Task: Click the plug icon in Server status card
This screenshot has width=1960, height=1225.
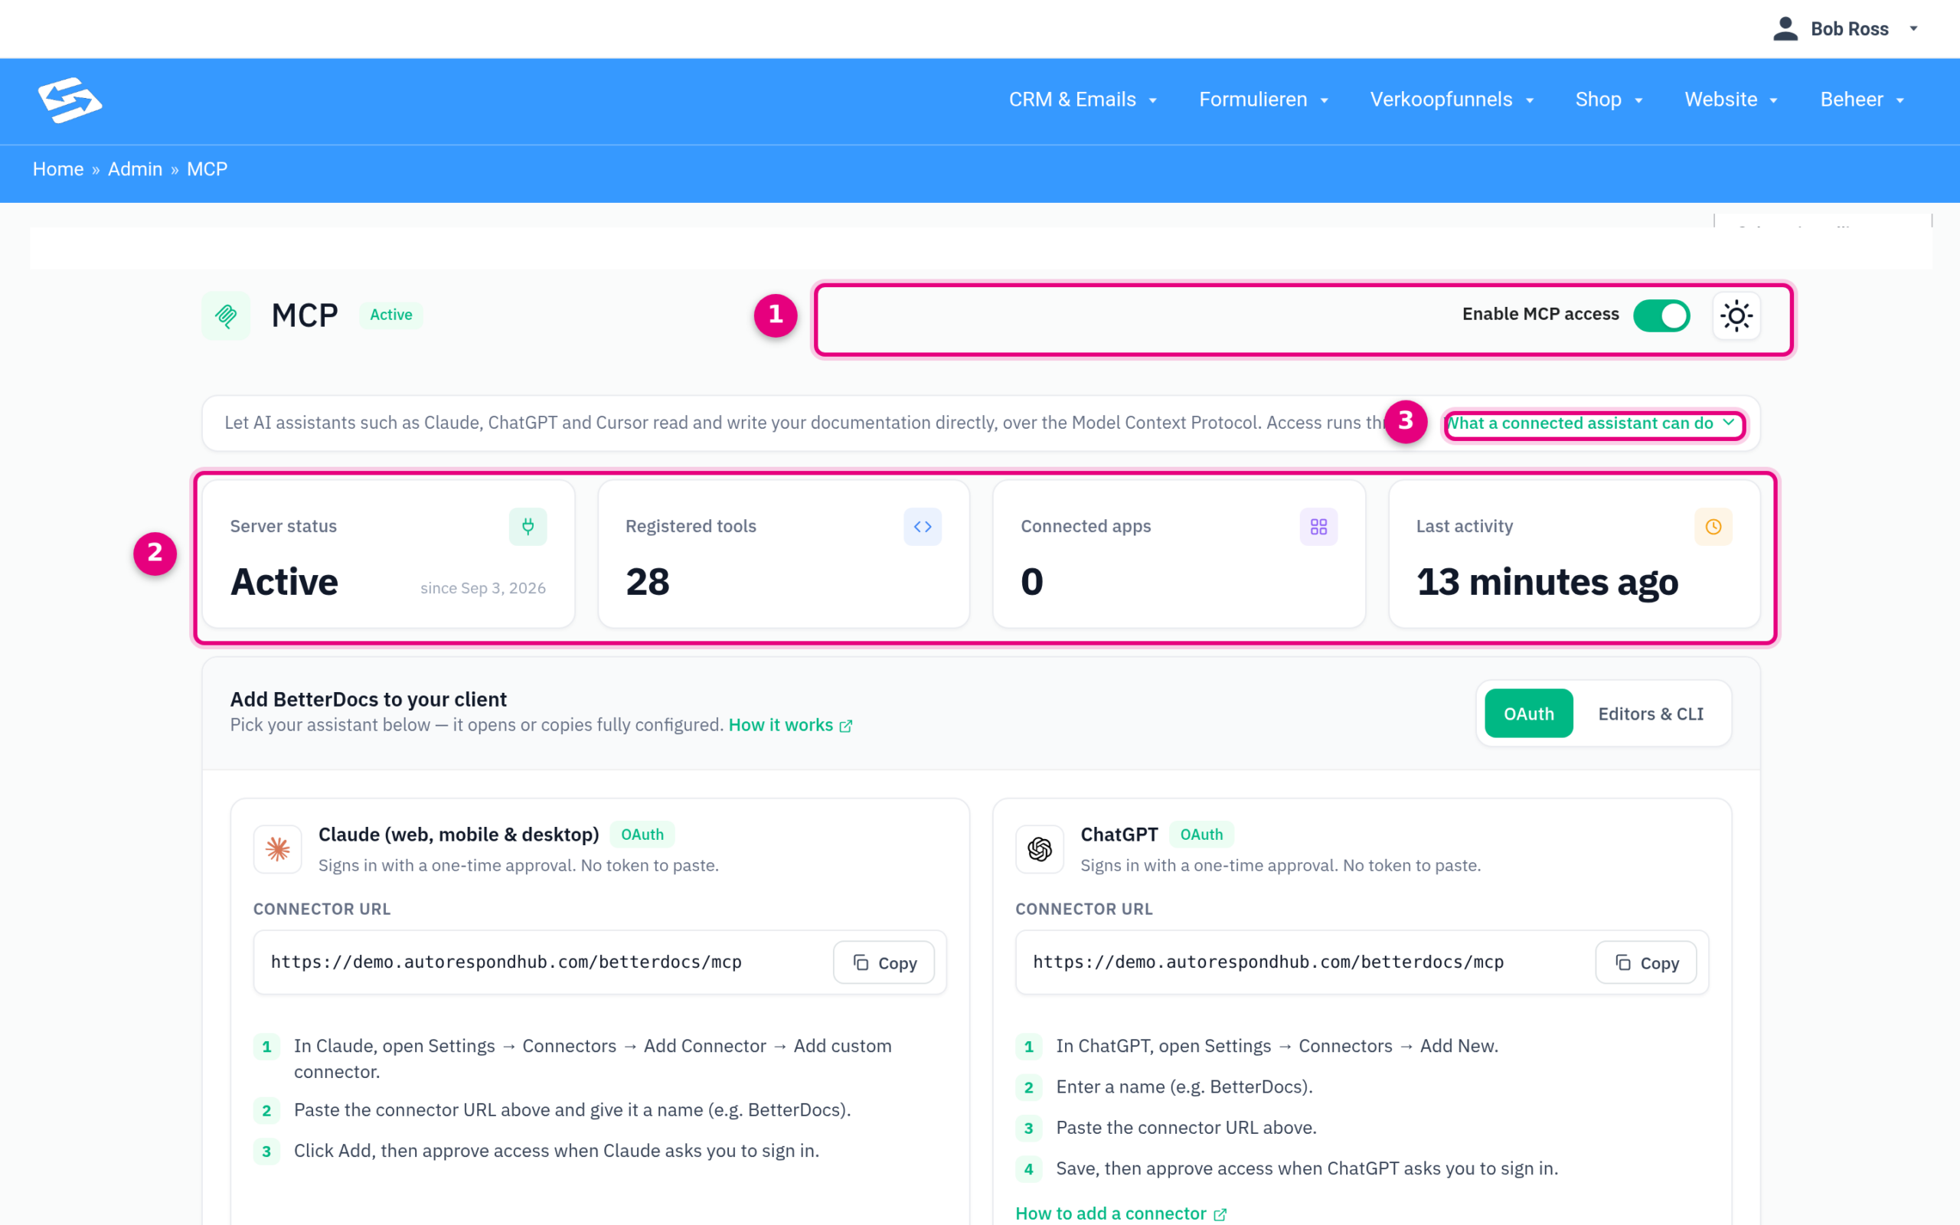Action: tap(528, 527)
